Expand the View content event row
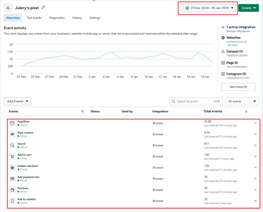Viewport: 263px width, 212px height. [256, 134]
